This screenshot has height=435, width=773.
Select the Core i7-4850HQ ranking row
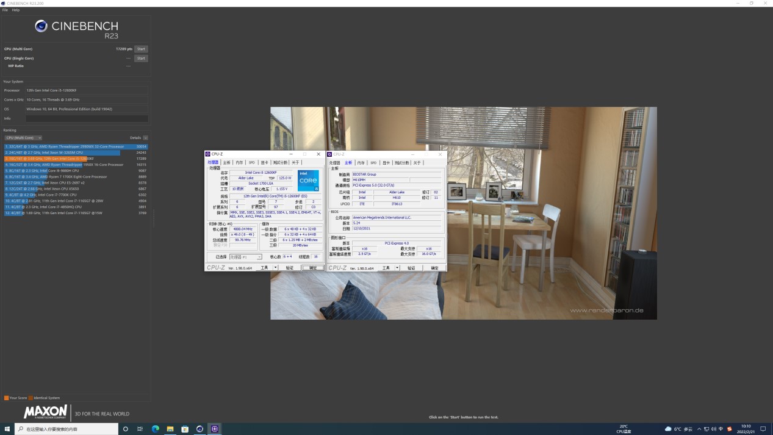(x=76, y=207)
